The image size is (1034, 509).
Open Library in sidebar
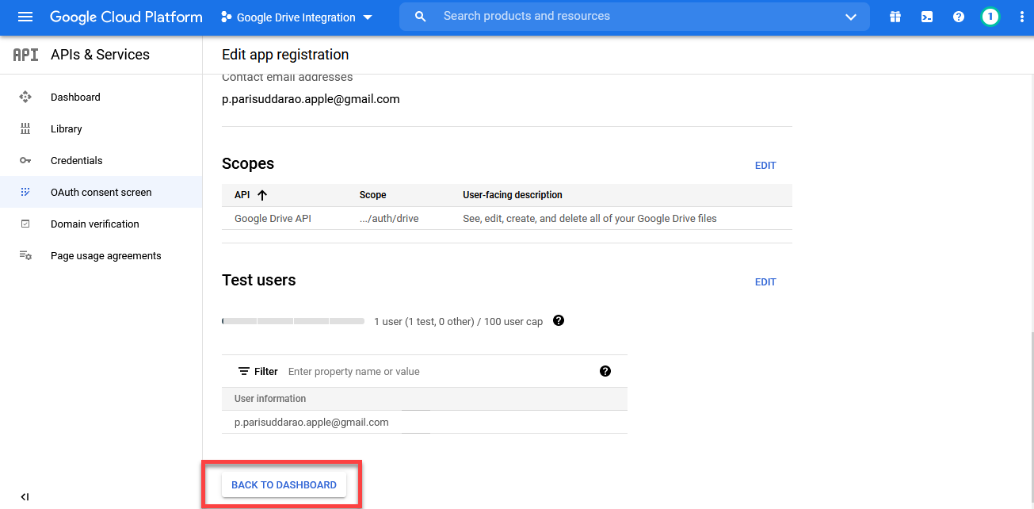(x=66, y=128)
